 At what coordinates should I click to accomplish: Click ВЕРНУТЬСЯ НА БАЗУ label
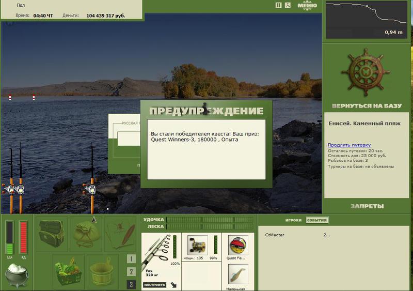[367, 106]
